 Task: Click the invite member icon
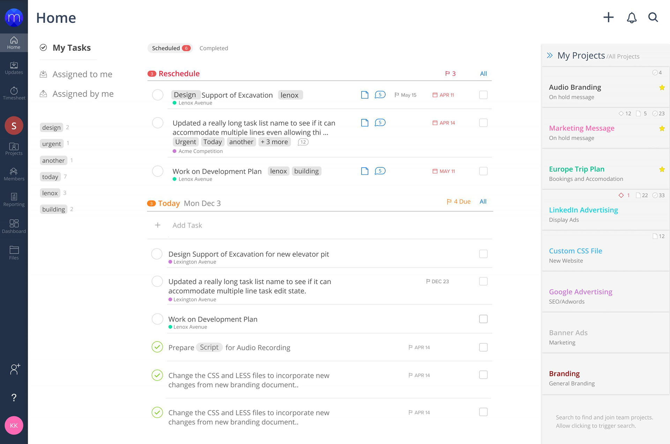[15, 369]
